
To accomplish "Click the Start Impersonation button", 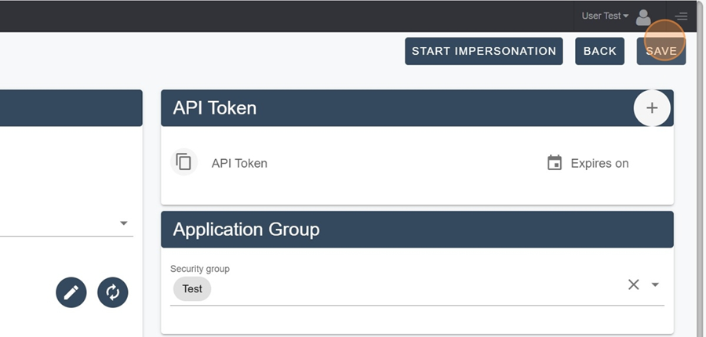I will (483, 51).
